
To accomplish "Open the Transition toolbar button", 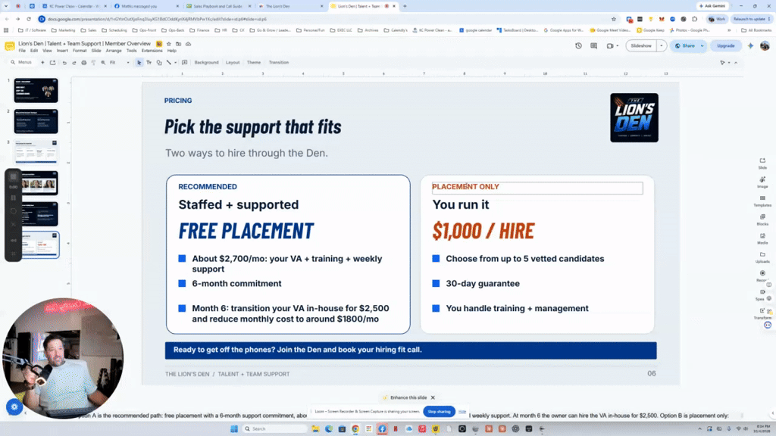I will pos(279,63).
